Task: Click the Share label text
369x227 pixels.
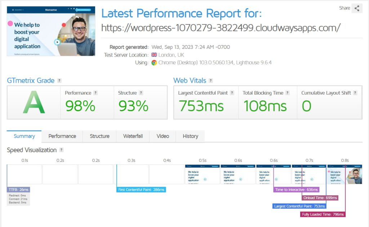Action: (x=344, y=8)
